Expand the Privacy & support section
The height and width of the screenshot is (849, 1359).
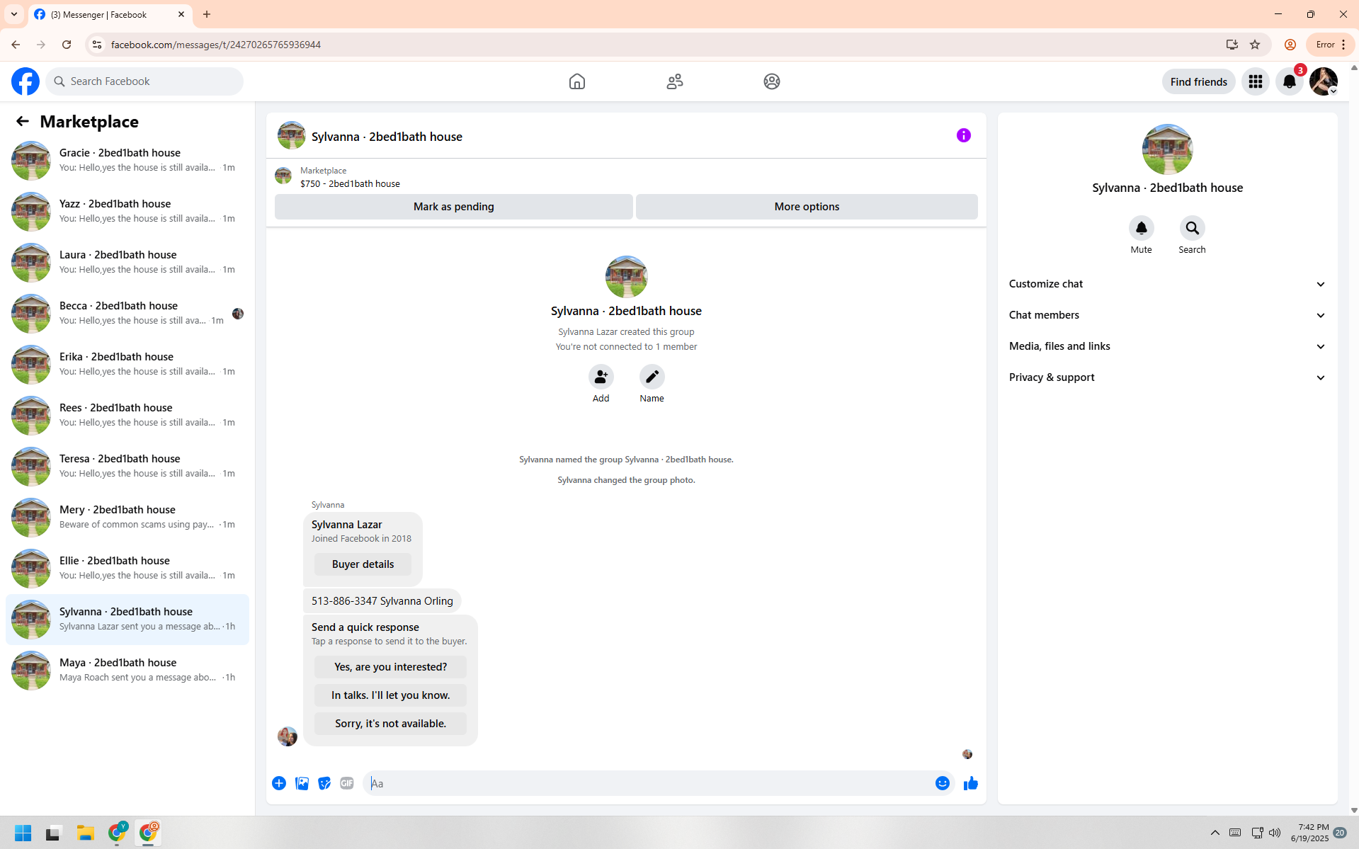click(1167, 377)
